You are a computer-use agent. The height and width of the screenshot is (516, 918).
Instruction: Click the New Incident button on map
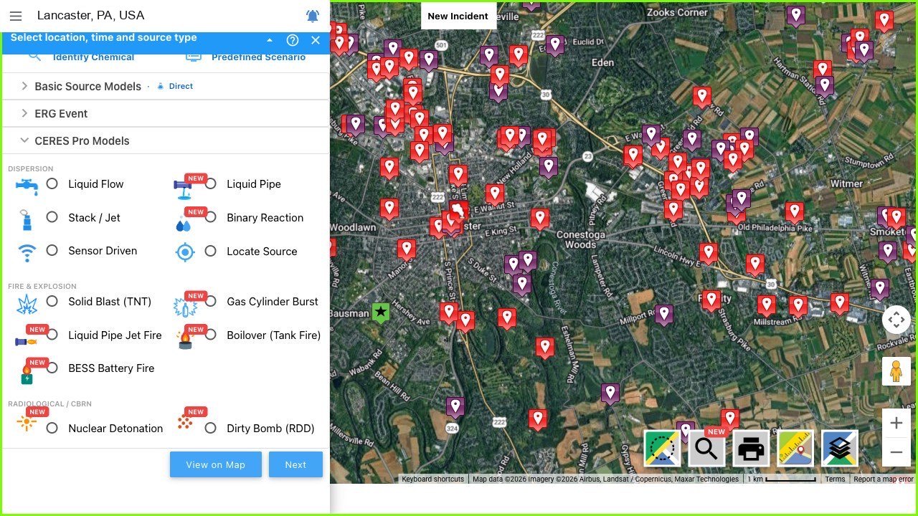(458, 16)
